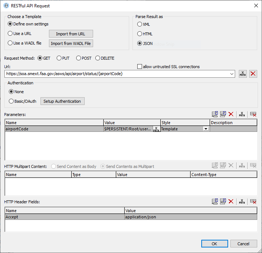Delete the selected parameter with the red X

tap(231, 115)
